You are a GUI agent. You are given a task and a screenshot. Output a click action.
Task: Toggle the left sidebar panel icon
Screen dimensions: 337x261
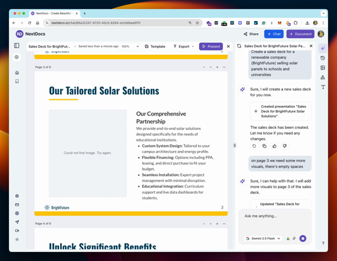coord(17,46)
